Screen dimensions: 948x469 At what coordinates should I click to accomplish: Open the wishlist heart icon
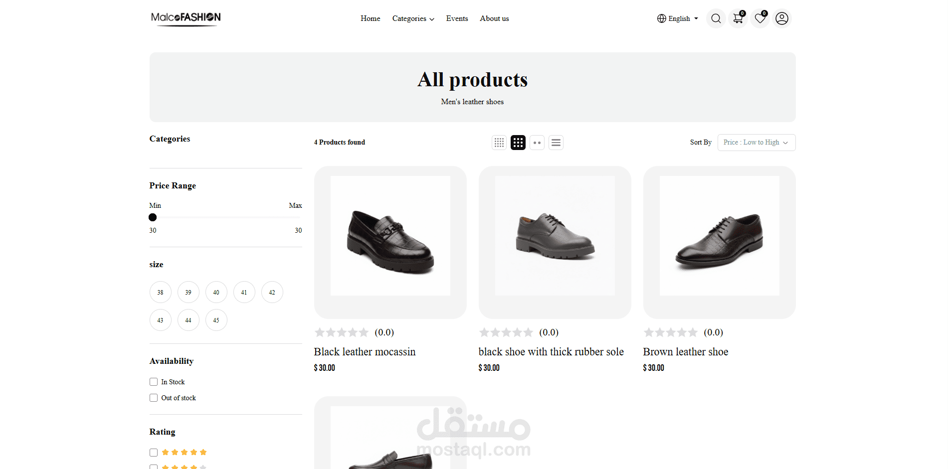pyautogui.click(x=760, y=18)
